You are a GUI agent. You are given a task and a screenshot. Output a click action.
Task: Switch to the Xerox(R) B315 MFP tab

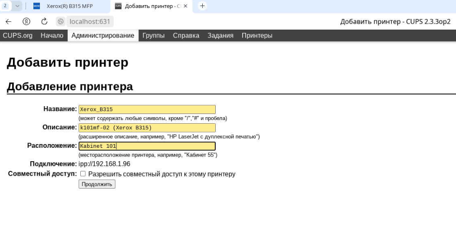(x=70, y=6)
